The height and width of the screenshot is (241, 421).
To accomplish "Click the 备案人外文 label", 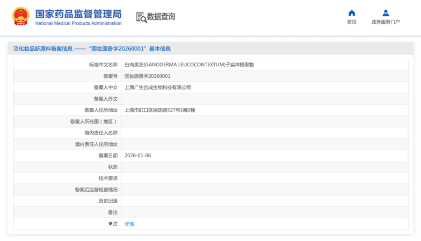I will [106, 99].
